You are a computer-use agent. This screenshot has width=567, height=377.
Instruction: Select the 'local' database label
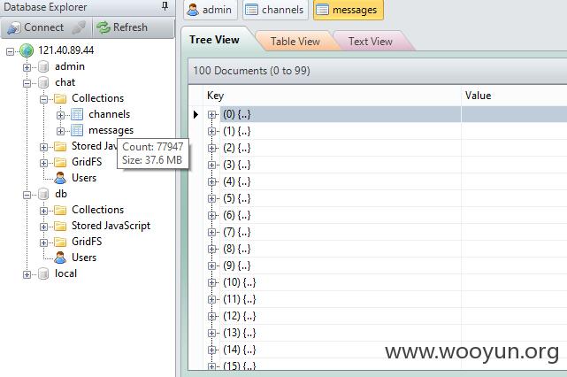pos(65,273)
